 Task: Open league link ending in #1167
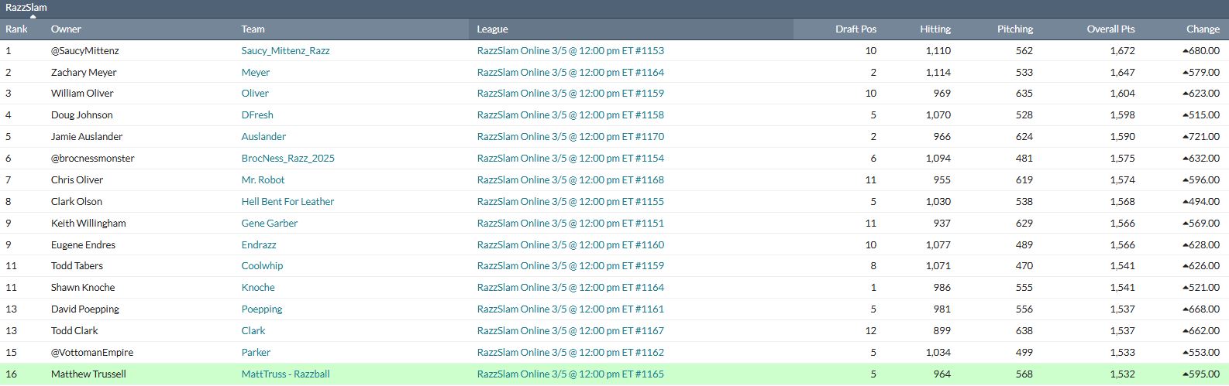coord(570,330)
